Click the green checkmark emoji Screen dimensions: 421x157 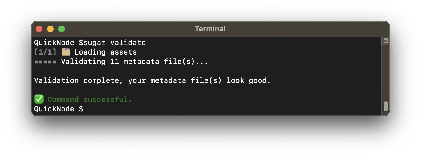(39, 99)
